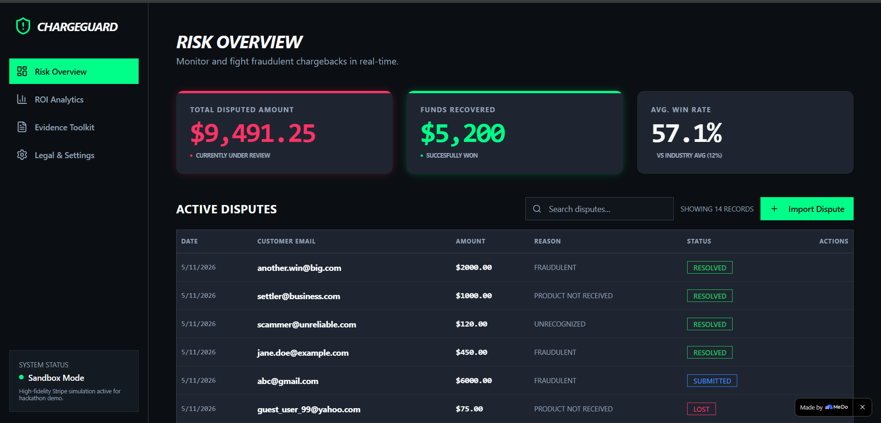Image resolution: width=881 pixels, height=423 pixels.
Task: Click the RESOLVED badge for jane.doe@example.com
Action: [x=709, y=352]
